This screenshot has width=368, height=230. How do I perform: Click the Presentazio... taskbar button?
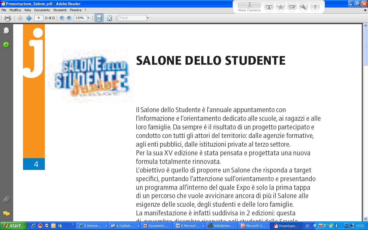tap(286, 226)
